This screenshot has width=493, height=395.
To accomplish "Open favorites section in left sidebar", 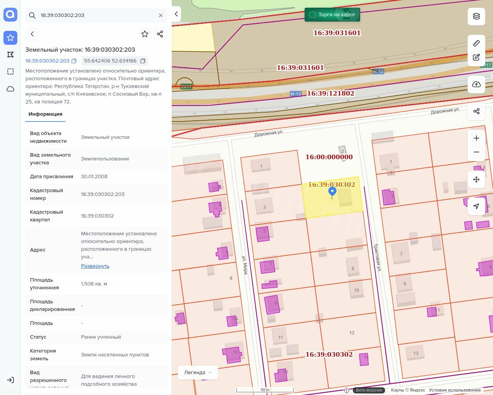I will [10, 37].
